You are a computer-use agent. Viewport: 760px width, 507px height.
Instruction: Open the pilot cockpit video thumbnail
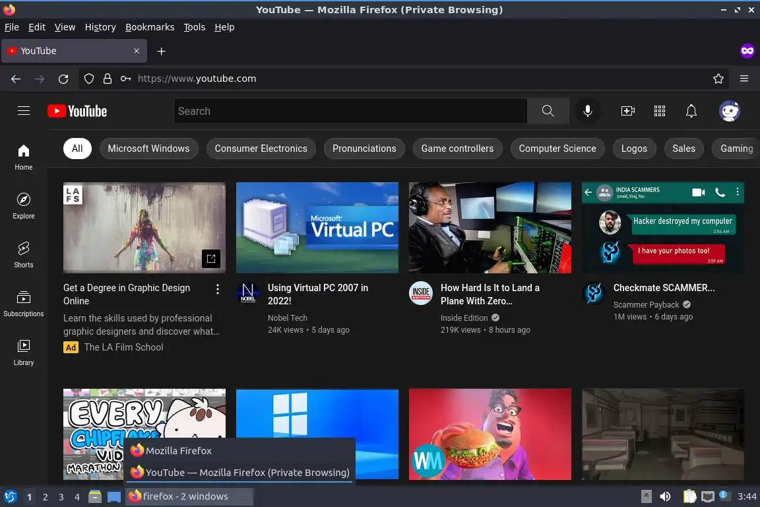490,228
